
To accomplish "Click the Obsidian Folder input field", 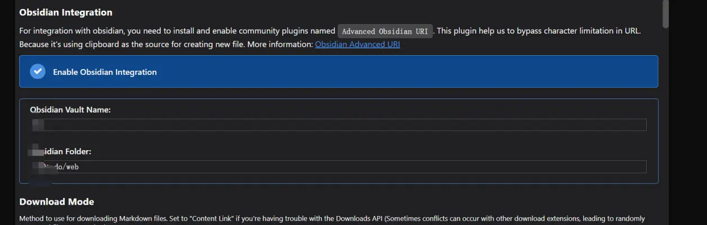I will click(x=338, y=166).
